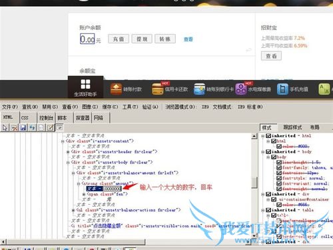Screen dimensions: 333x250
Task: Uncheck the 'inherited - body' style checkbox
Action: (268, 151)
